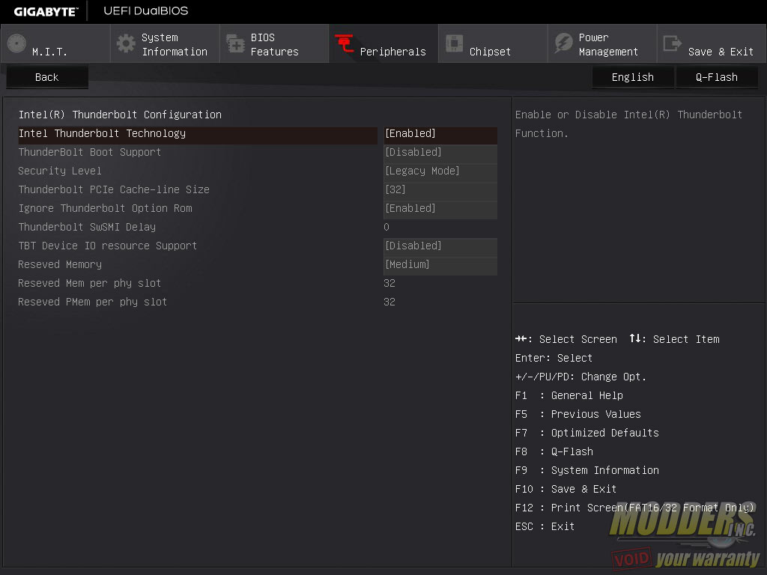
Task: Click the Power Management lightning icon
Action: click(563, 43)
